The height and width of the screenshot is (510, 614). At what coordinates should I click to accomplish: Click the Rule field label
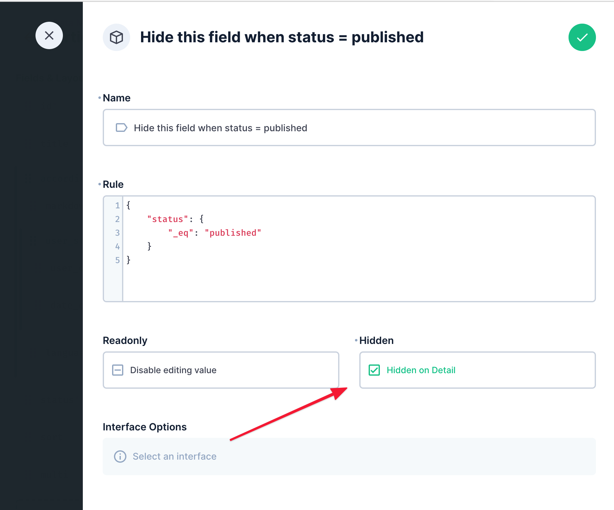click(113, 184)
